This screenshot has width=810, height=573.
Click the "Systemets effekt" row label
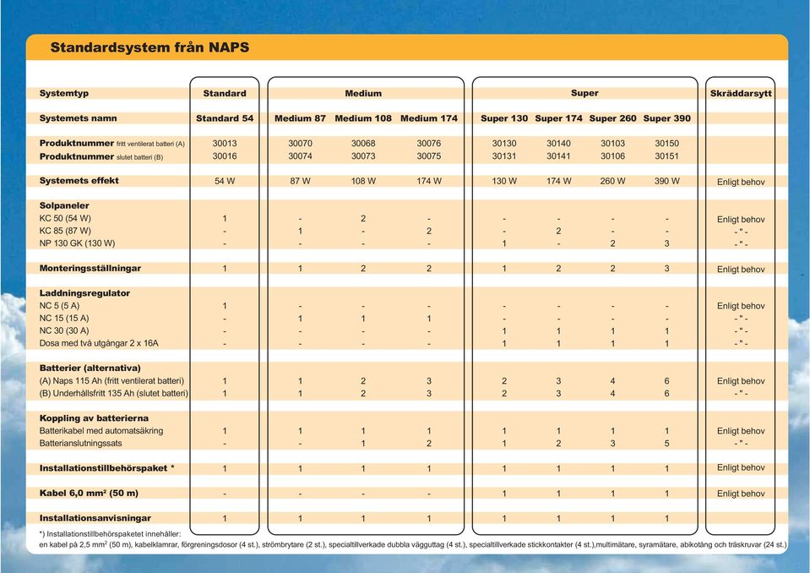point(79,180)
